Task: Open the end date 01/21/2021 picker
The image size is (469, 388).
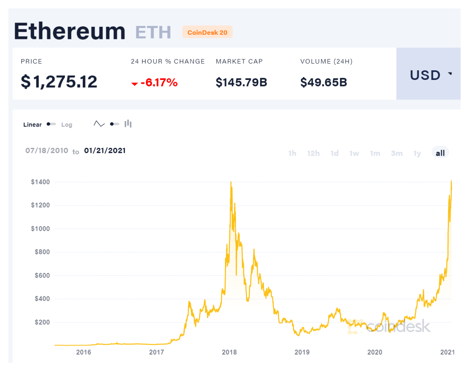Action: (x=105, y=151)
